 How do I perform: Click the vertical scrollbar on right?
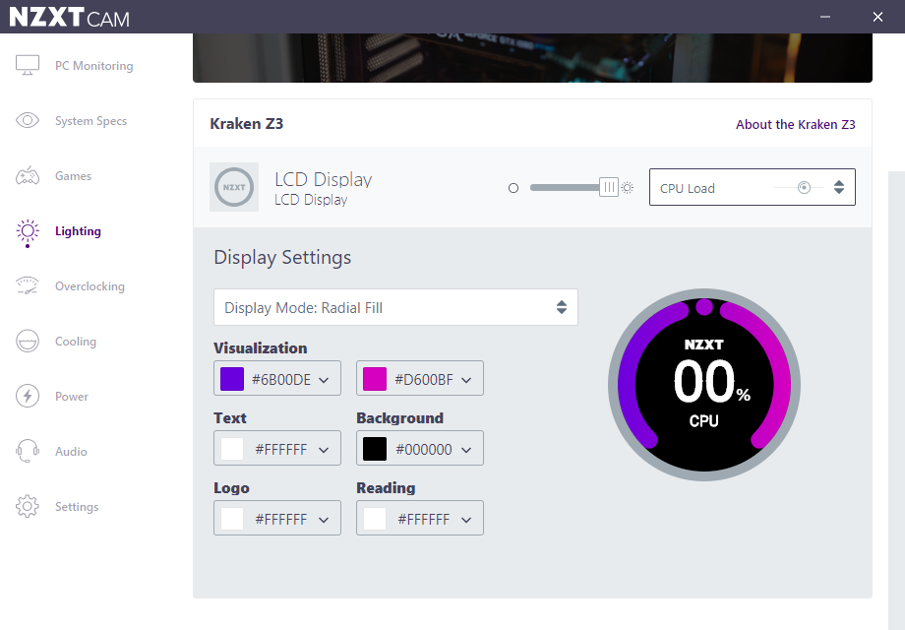tap(896, 399)
